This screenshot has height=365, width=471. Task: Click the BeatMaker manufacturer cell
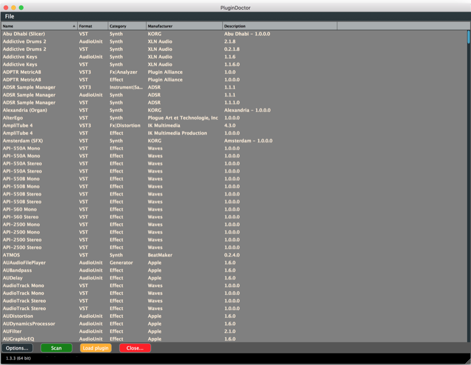(x=160, y=255)
